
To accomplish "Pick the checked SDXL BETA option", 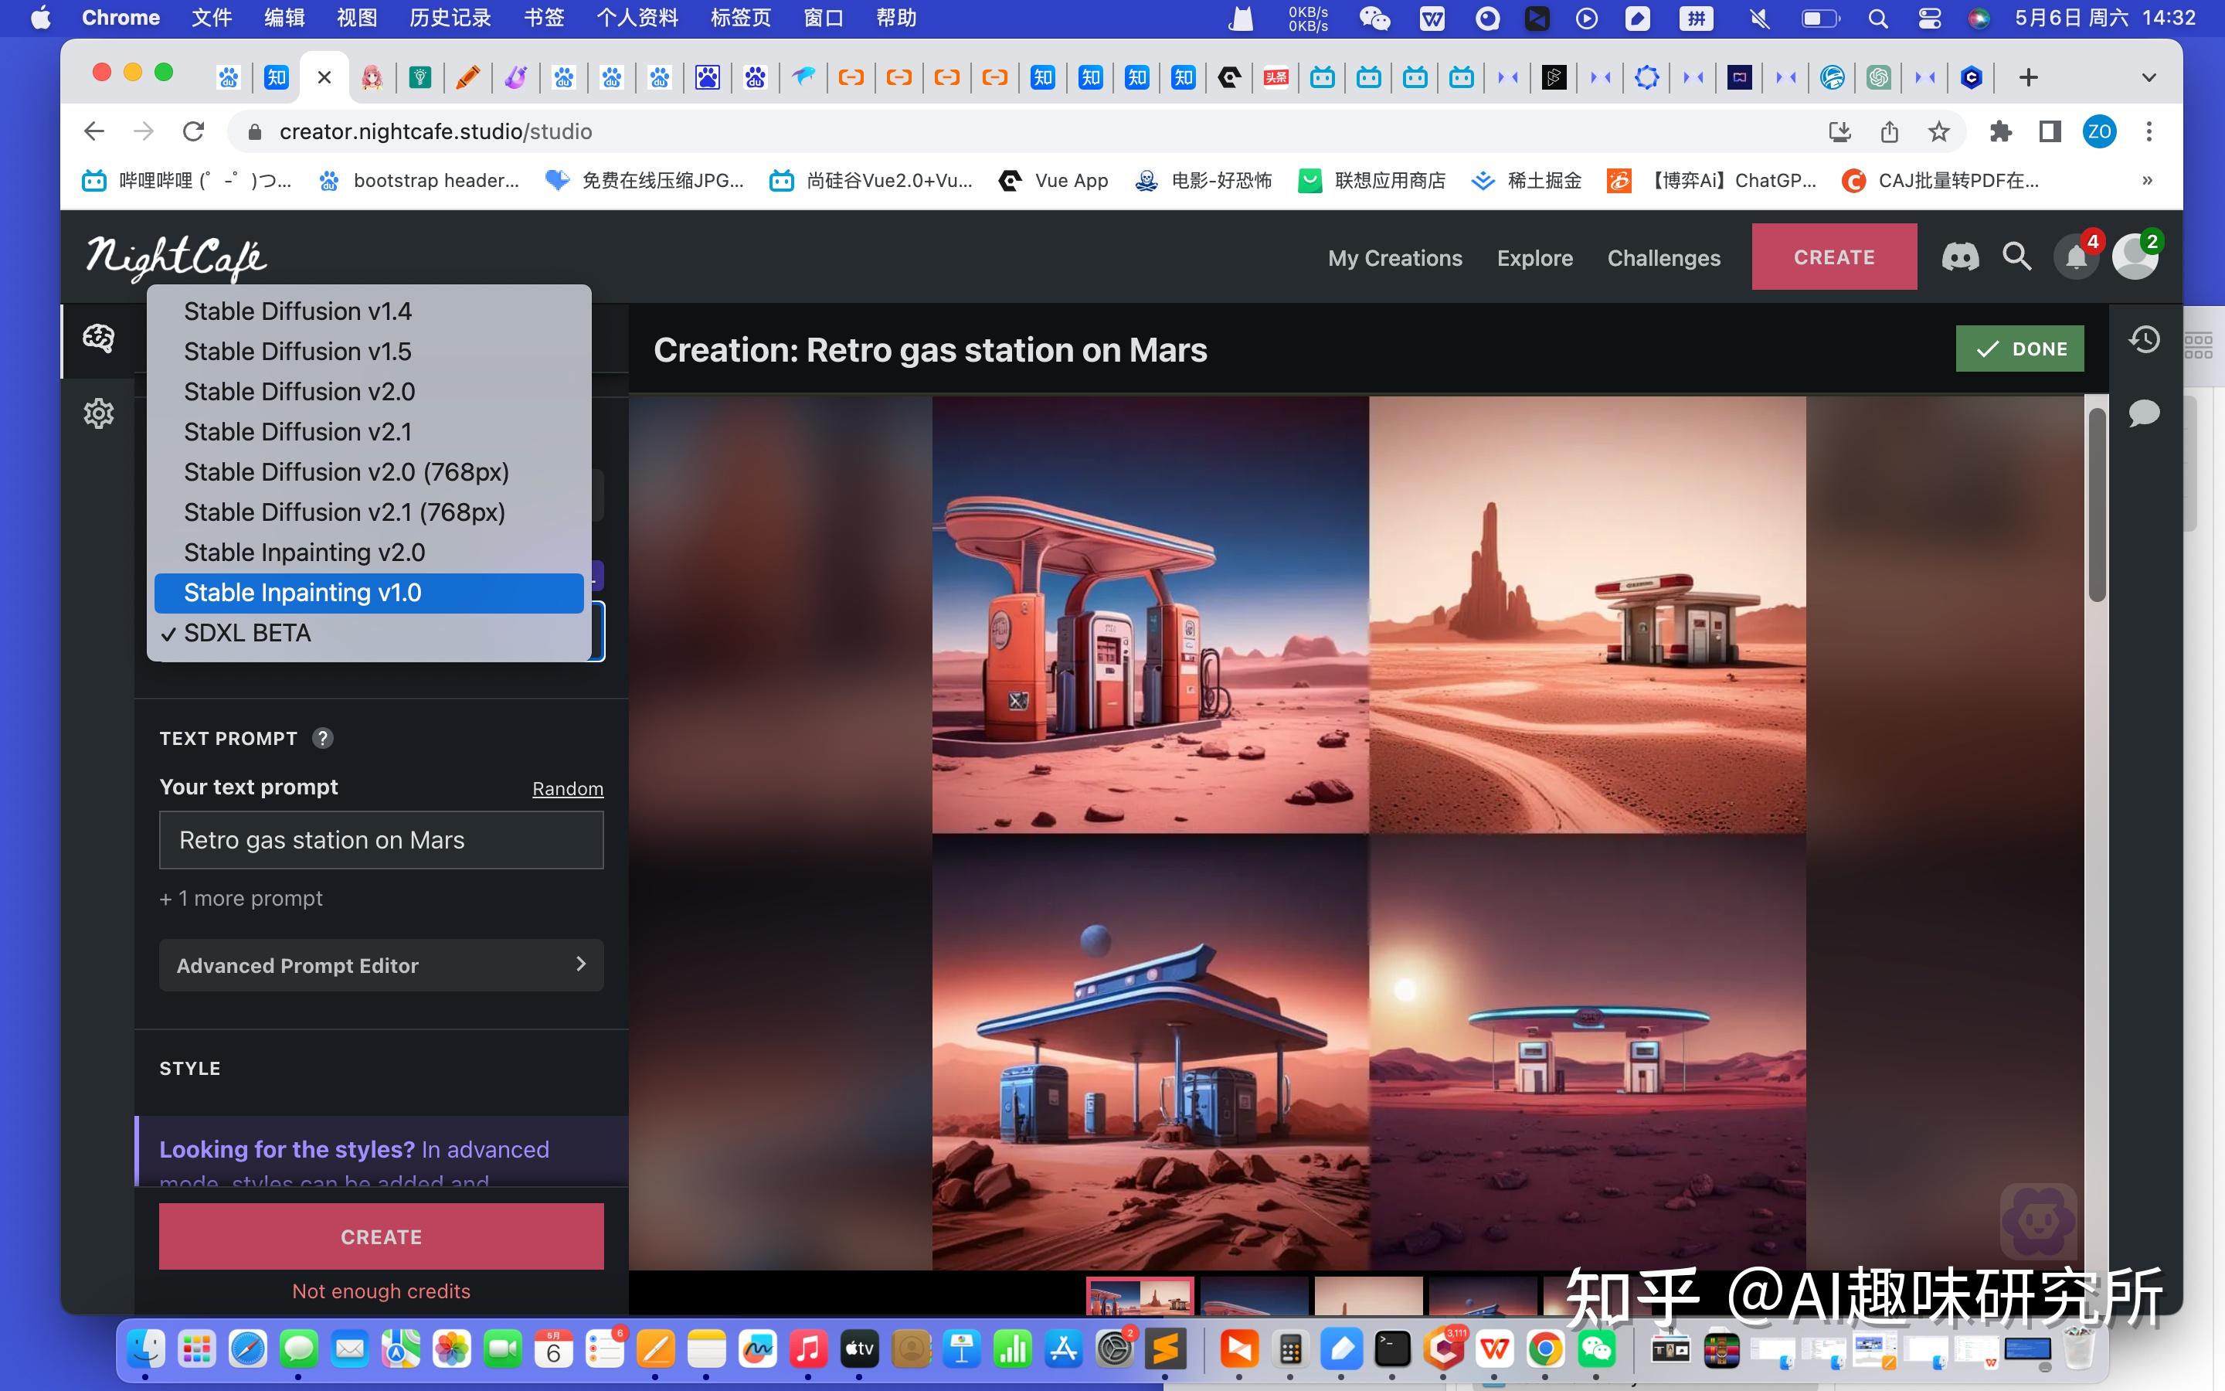I will pos(247,633).
